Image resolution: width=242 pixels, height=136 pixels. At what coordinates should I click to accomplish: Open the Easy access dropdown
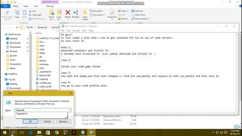[97, 15]
